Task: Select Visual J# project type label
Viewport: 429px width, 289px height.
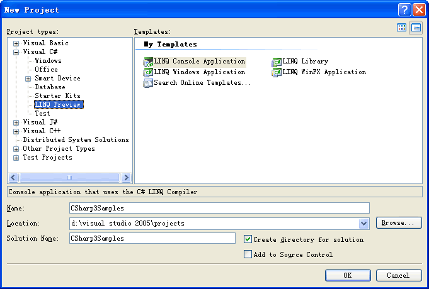Action: tap(40, 123)
